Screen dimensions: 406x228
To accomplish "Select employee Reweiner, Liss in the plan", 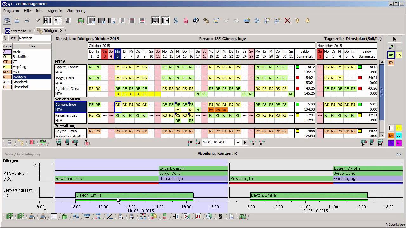I will tap(70, 118).
